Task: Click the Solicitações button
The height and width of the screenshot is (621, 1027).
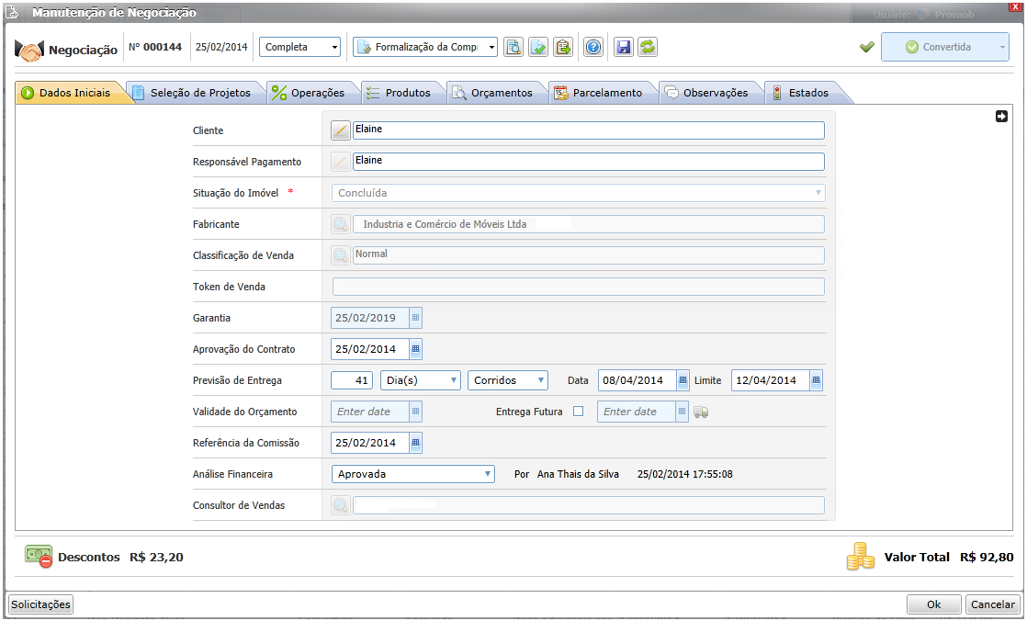Action: tap(40, 604)
